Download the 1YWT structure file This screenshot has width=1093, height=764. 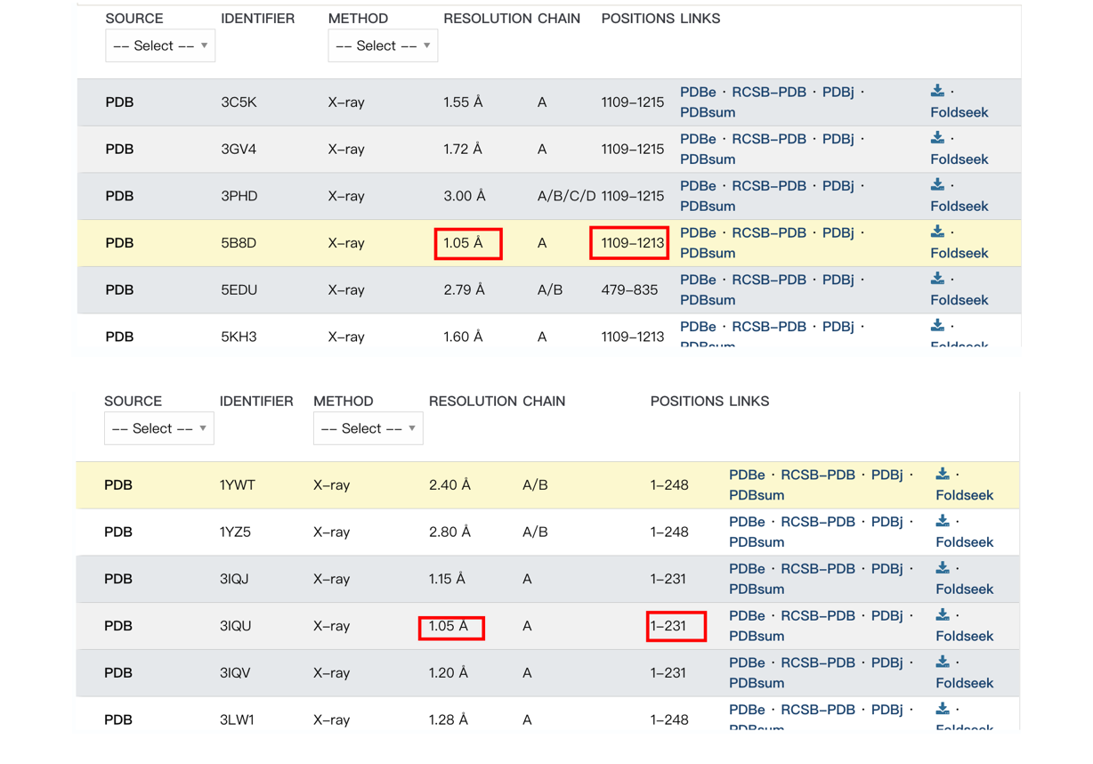pos(943,475)
